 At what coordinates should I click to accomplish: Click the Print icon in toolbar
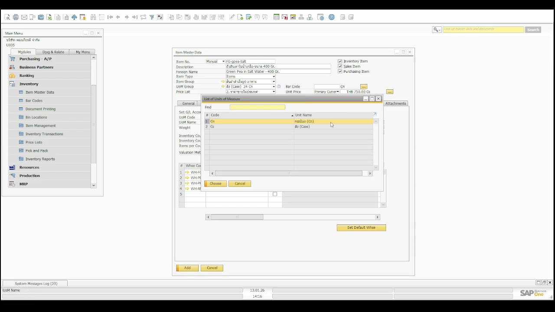(16, 17)
